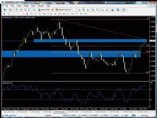Click the Default profile in status bar

(x=48, y=115)
